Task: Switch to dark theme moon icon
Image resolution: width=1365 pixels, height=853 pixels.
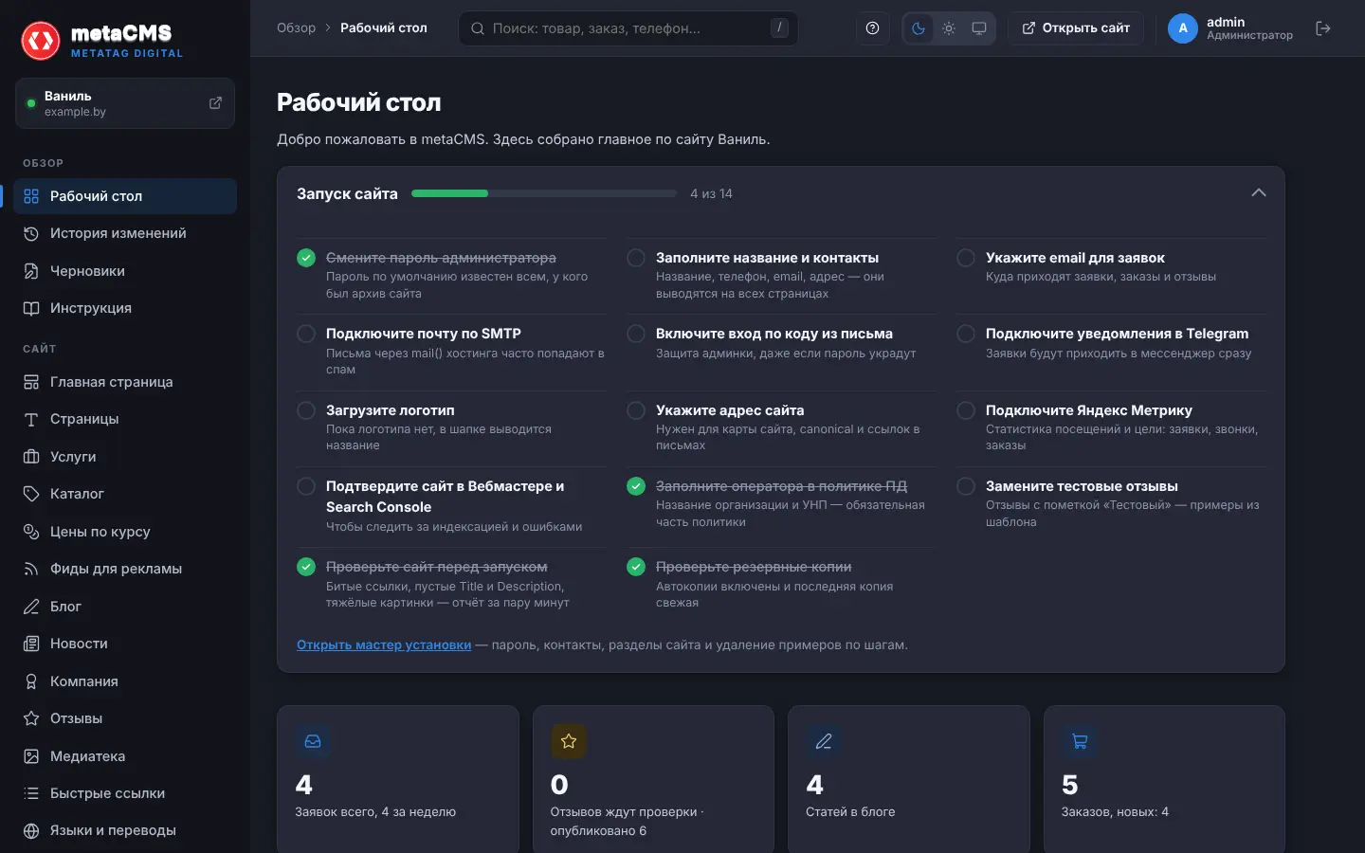Action: click(919, 28)
